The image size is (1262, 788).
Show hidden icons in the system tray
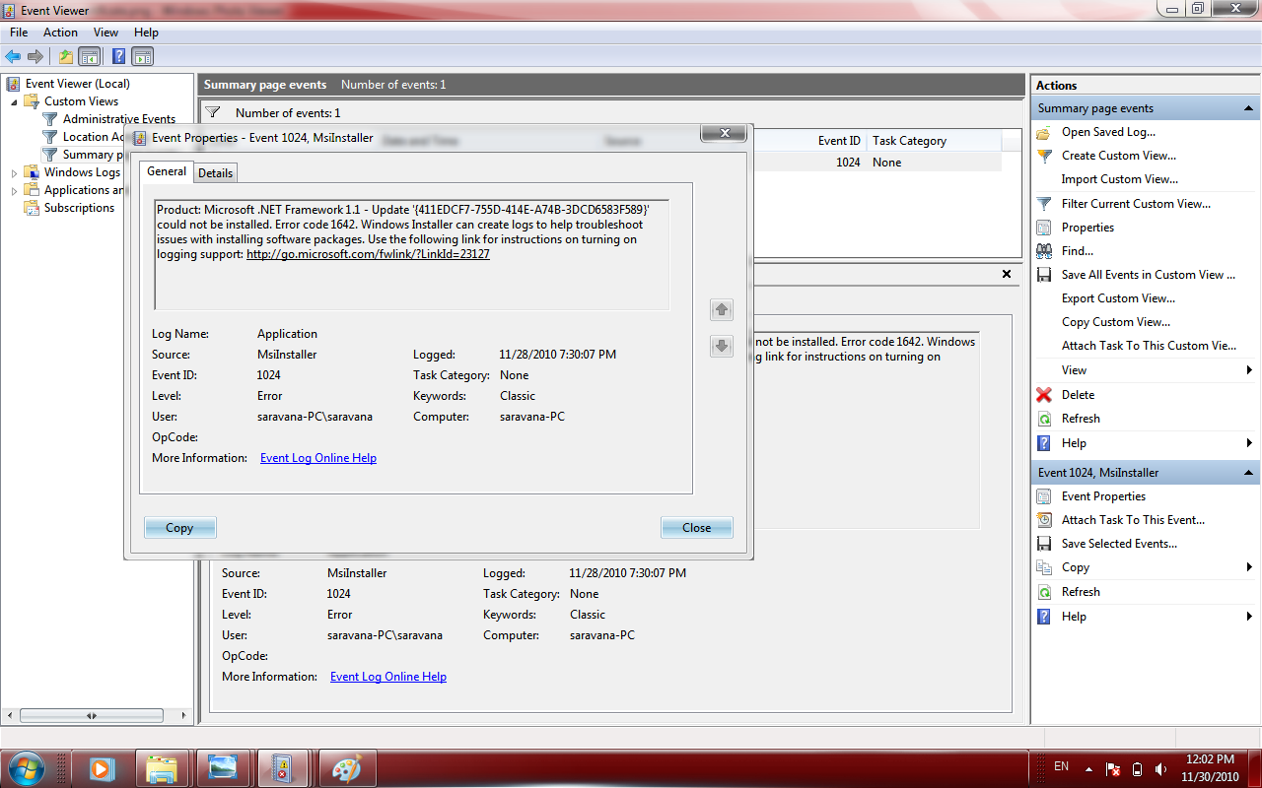coord(1088,768)
